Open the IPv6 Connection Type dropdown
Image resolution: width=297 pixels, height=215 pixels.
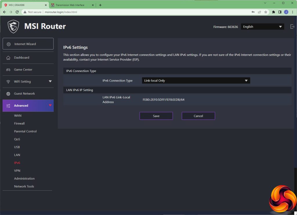point(196,80)
